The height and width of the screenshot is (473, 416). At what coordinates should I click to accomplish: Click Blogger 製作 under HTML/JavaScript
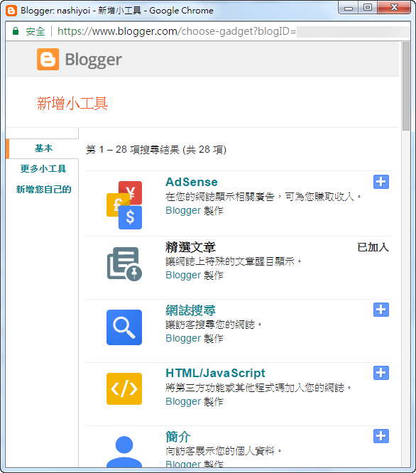coord(195,402)
